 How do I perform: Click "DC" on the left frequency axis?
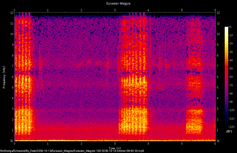12,141
